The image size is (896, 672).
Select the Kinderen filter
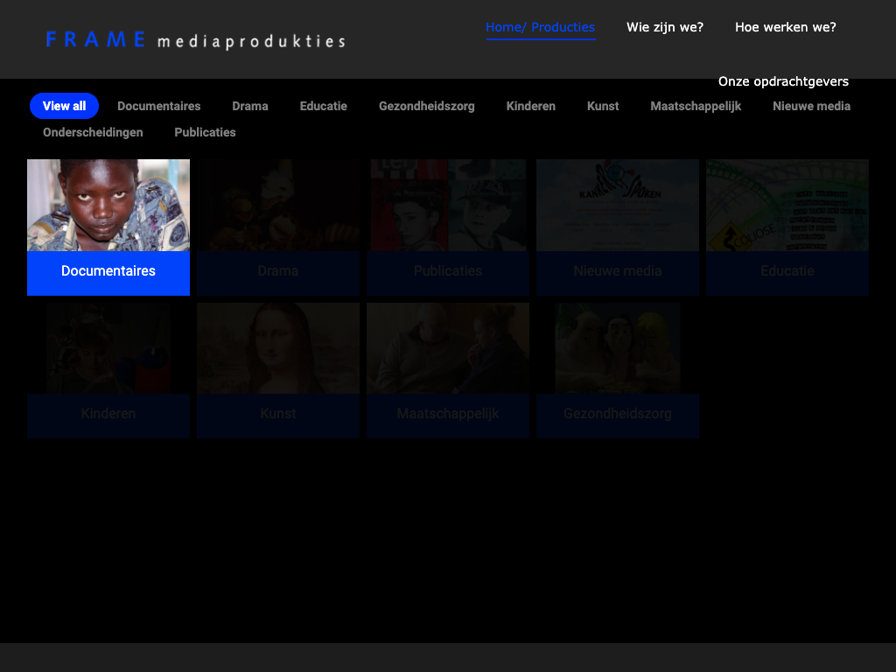[x=530, y=106]
